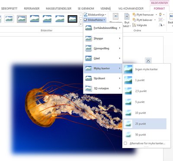Switch to the SE GJENNOM tab

(86, 9)
